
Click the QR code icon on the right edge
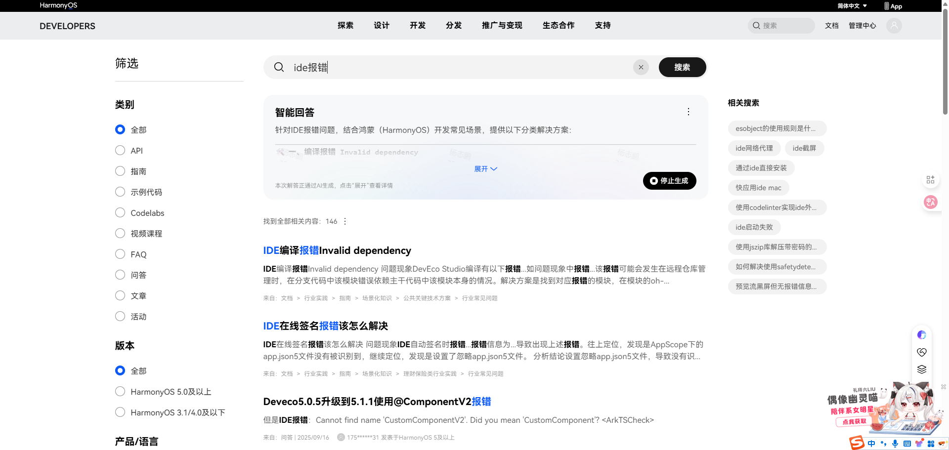pyautogui.click(x=930, y=180)
